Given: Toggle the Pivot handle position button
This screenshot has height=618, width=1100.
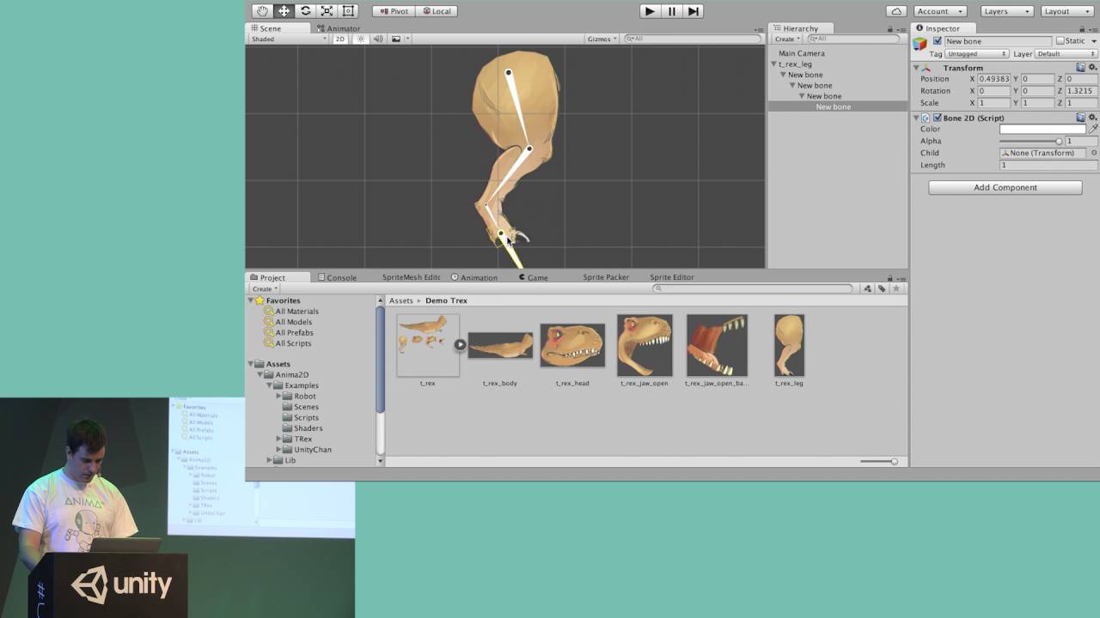Looking at the screenshot, I should click(x=394, y=11).
